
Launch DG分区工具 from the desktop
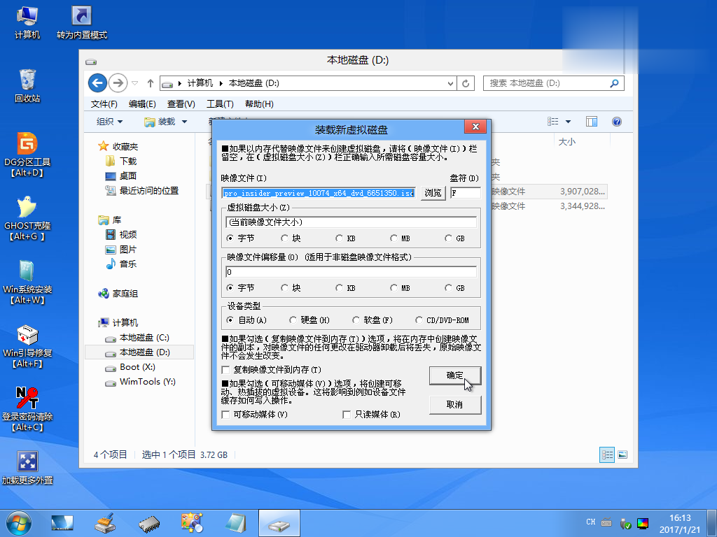[27, 155]
